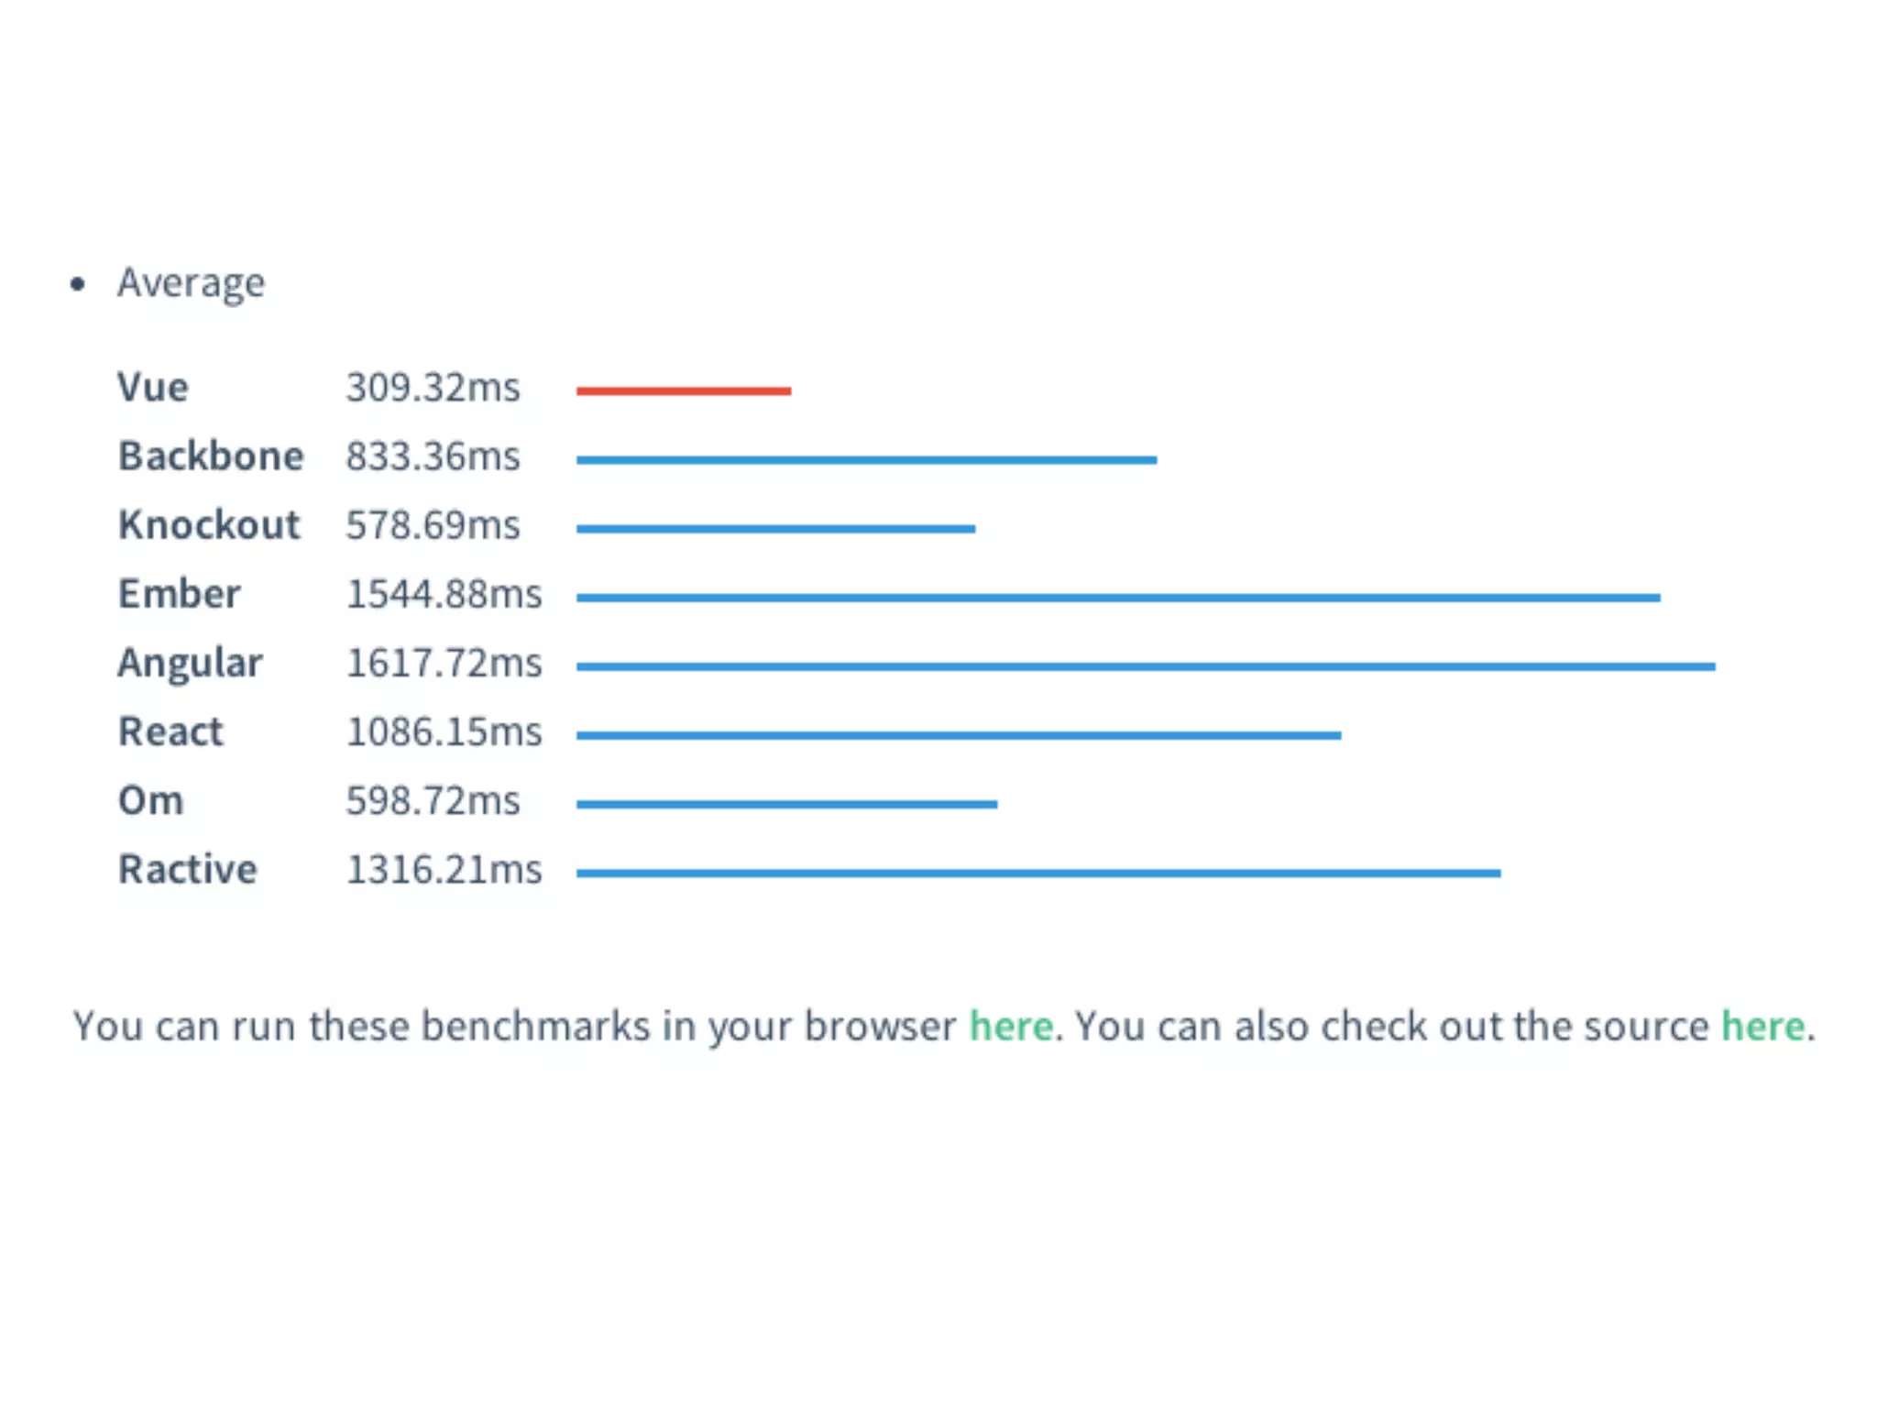Click the Average bullet heading

pos(191,282)
